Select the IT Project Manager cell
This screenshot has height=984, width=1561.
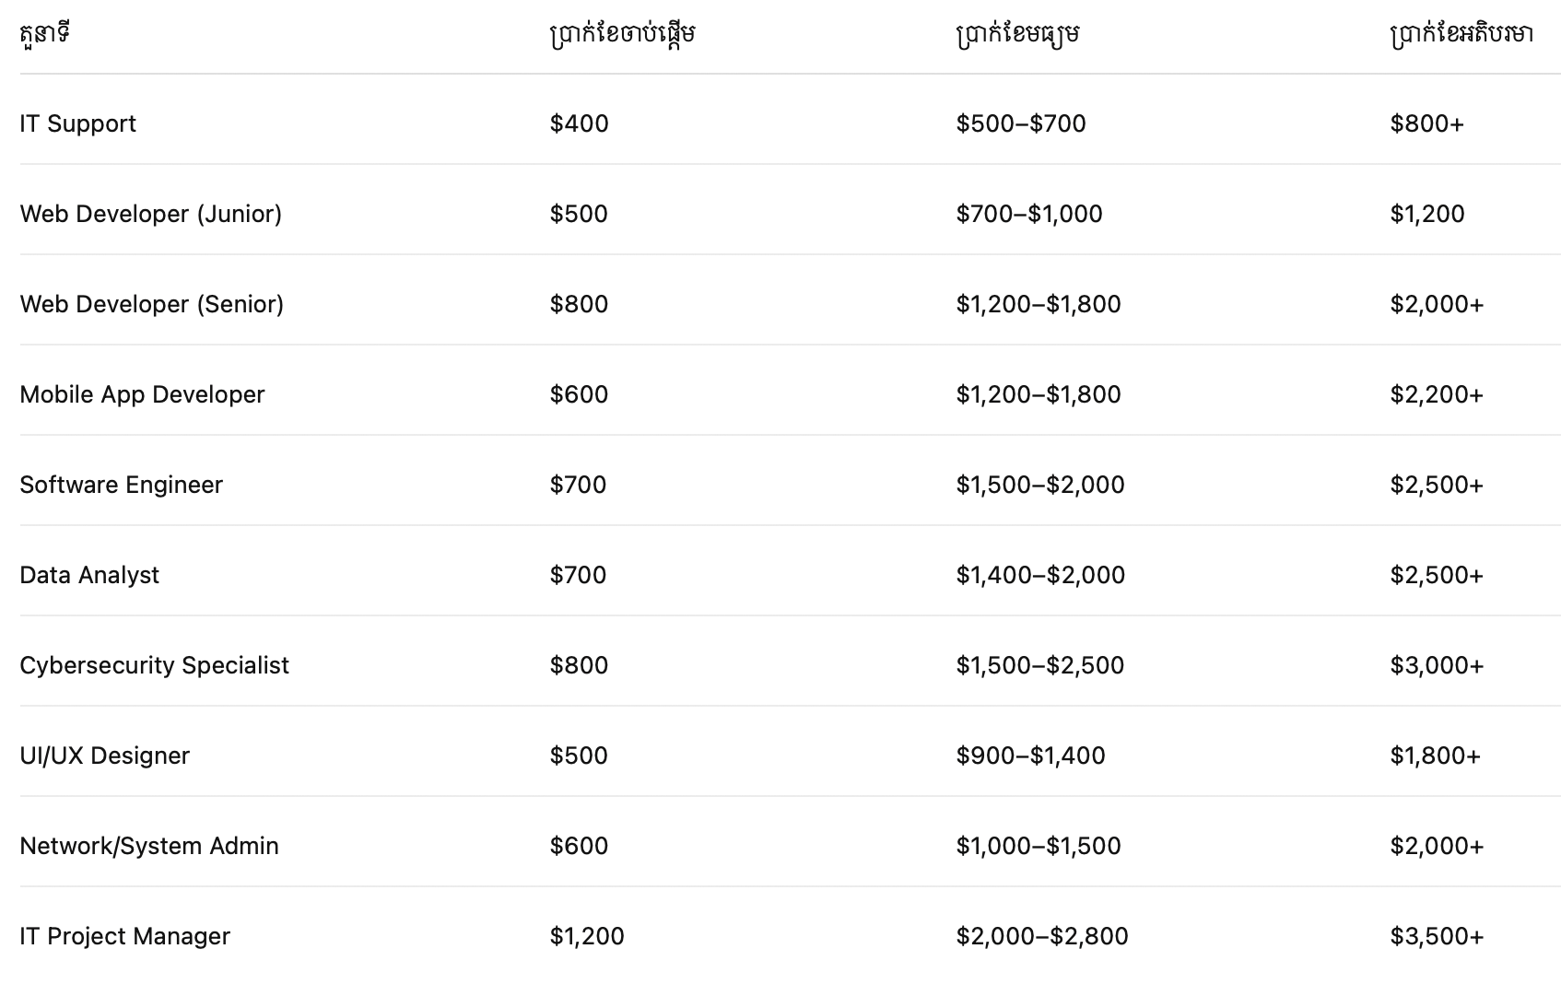[x=125, y=936]
